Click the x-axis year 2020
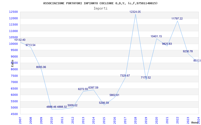201x125 pixels. pos(156,120)
